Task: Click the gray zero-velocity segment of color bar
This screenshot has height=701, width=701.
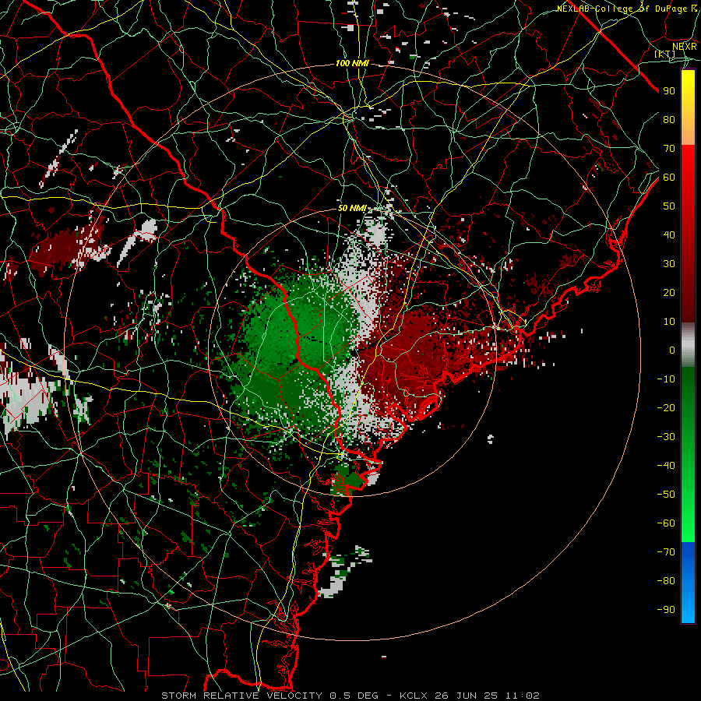Action: [688, 345]
